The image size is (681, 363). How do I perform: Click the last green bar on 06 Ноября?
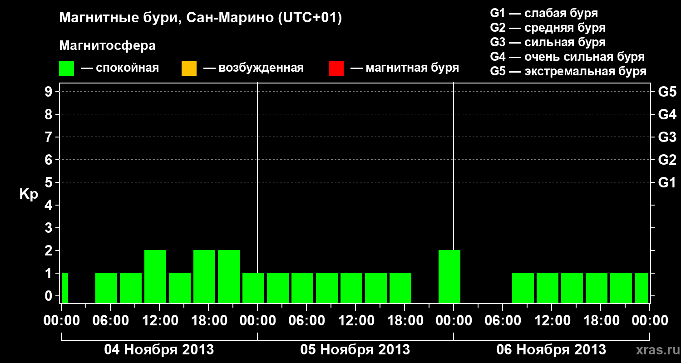(642, 288)
